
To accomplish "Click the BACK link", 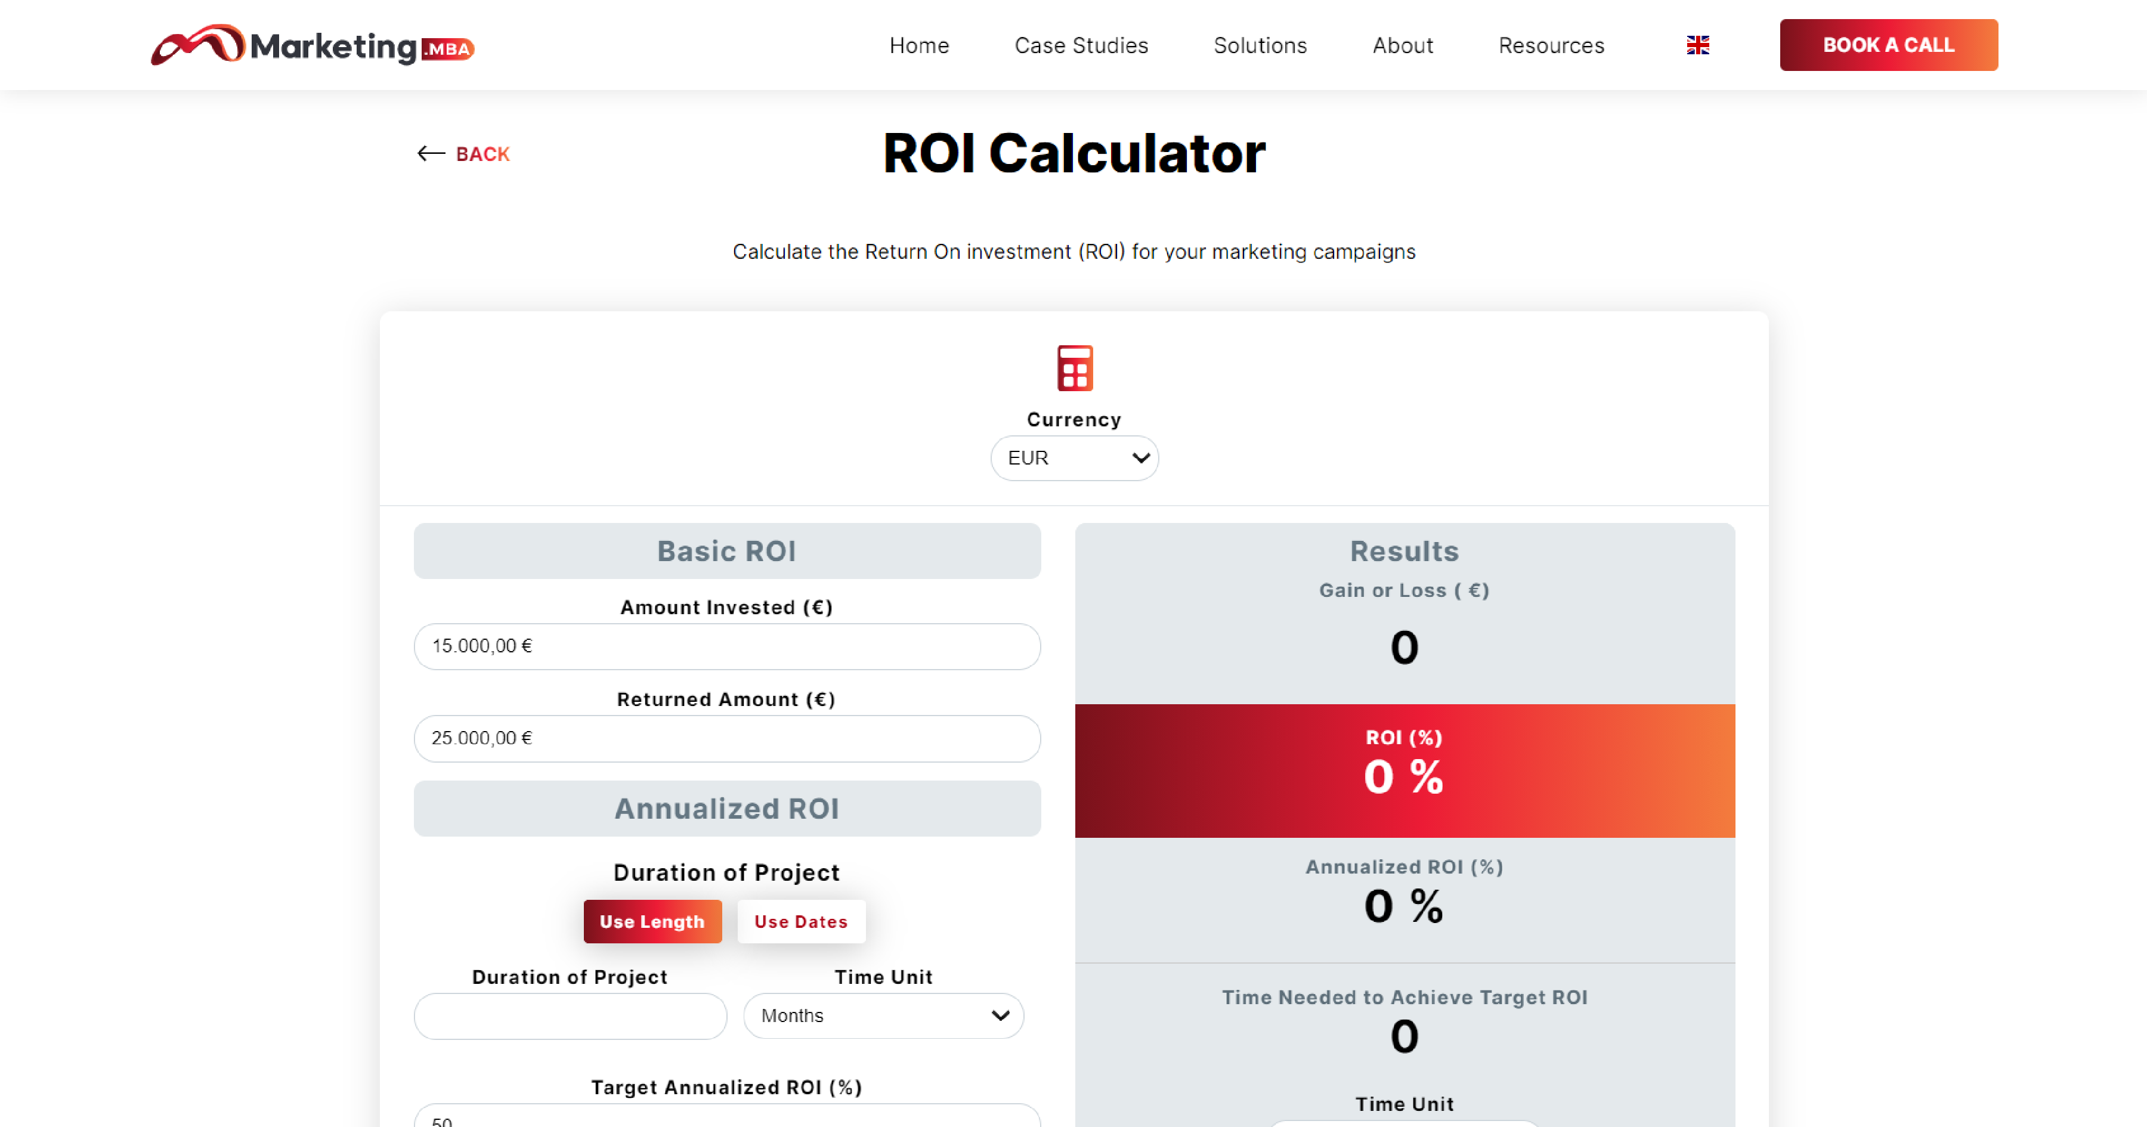I will (482, 154).
